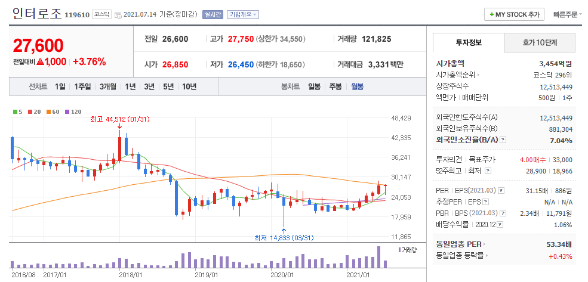588x282 pixels.
Task: Click the red up-triangle beside 1,000 change
Action: coord(40,62)
